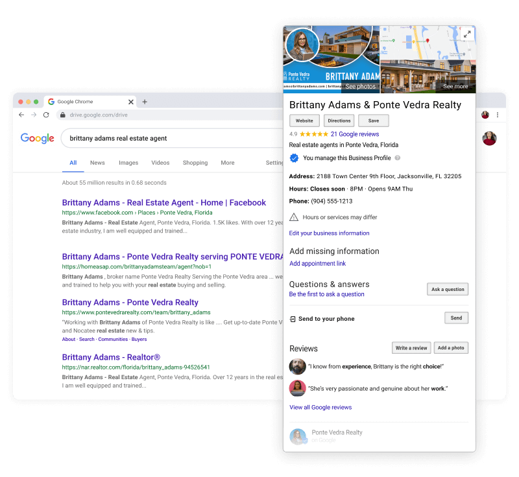The height and width of the screenshot is (477, 519).
Task: Close the Google Chrome tab
Action: tap(131, 102)
